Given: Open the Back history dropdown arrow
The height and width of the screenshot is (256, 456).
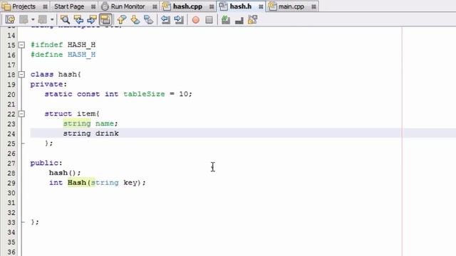Looking at the screenshot, I should coord(33,20).
